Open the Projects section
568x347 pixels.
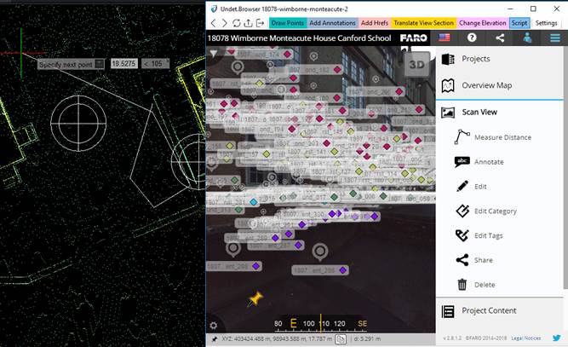click(499, 59)
